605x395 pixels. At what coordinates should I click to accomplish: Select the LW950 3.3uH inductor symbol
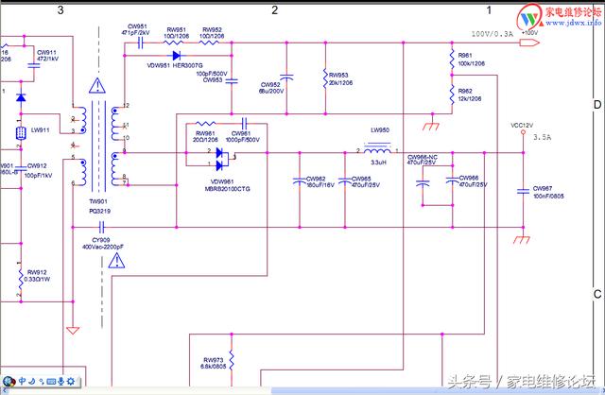click(377, 149)
